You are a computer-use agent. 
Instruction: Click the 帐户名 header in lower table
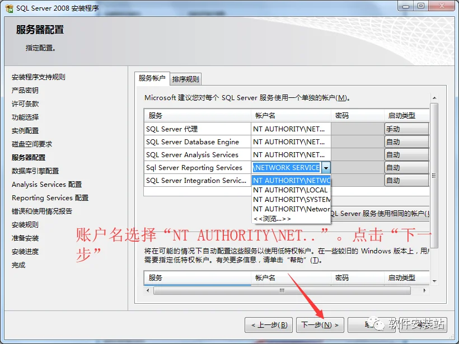coord(291,278)
